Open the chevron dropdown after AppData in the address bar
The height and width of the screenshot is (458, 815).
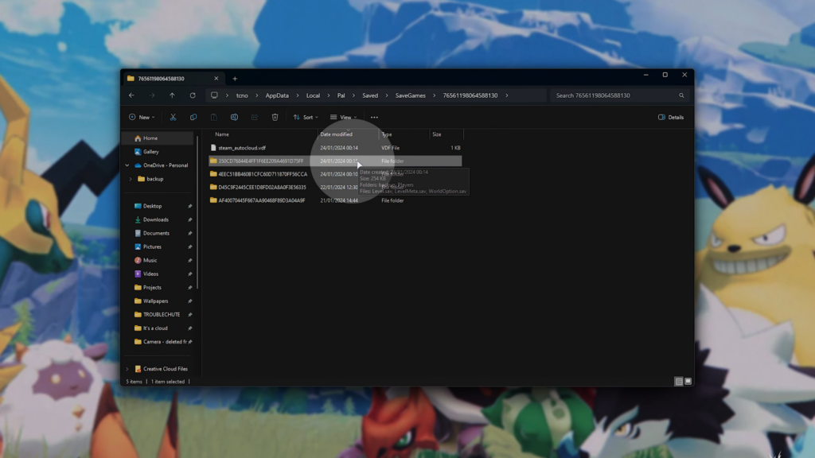click(298, 95)
